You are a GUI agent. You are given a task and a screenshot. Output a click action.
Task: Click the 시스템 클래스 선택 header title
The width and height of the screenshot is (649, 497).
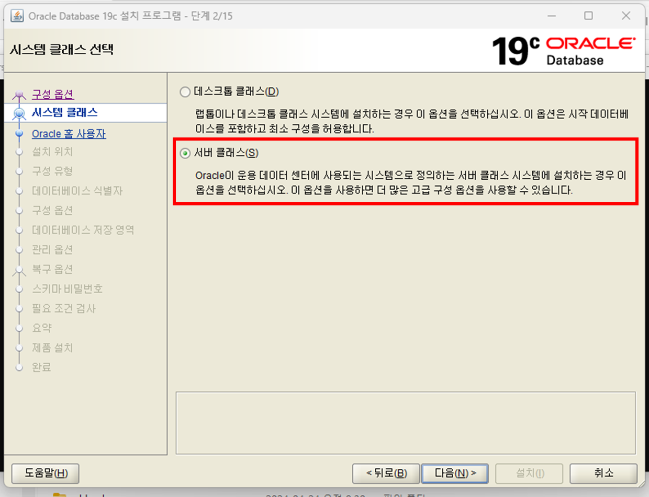62,50
